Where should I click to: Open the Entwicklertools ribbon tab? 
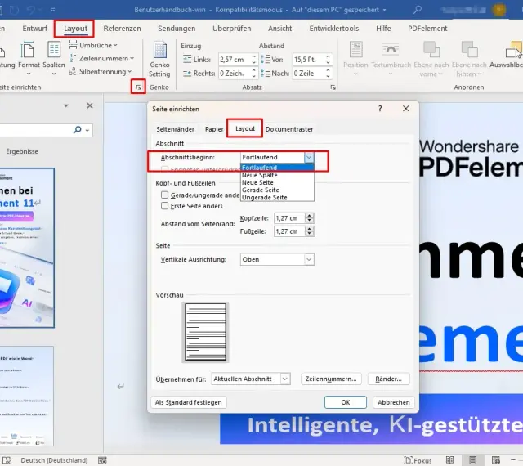334,29
